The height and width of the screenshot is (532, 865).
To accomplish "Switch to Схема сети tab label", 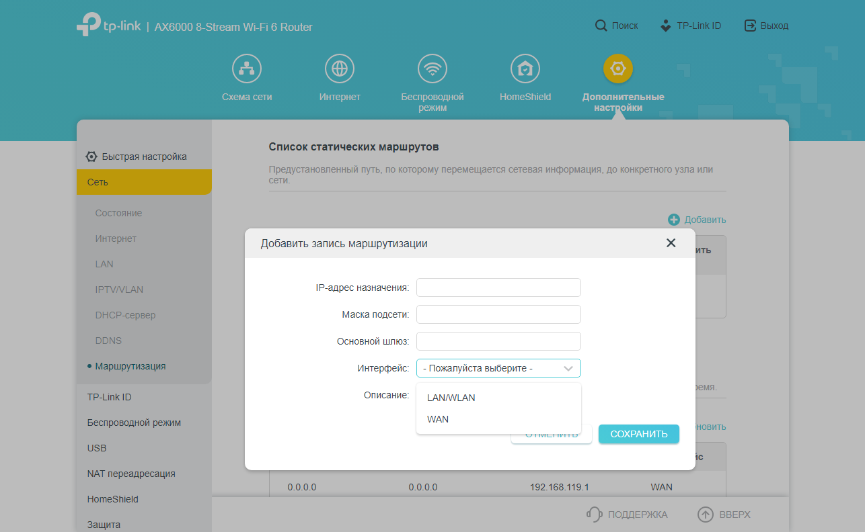I will coord(247,97).
